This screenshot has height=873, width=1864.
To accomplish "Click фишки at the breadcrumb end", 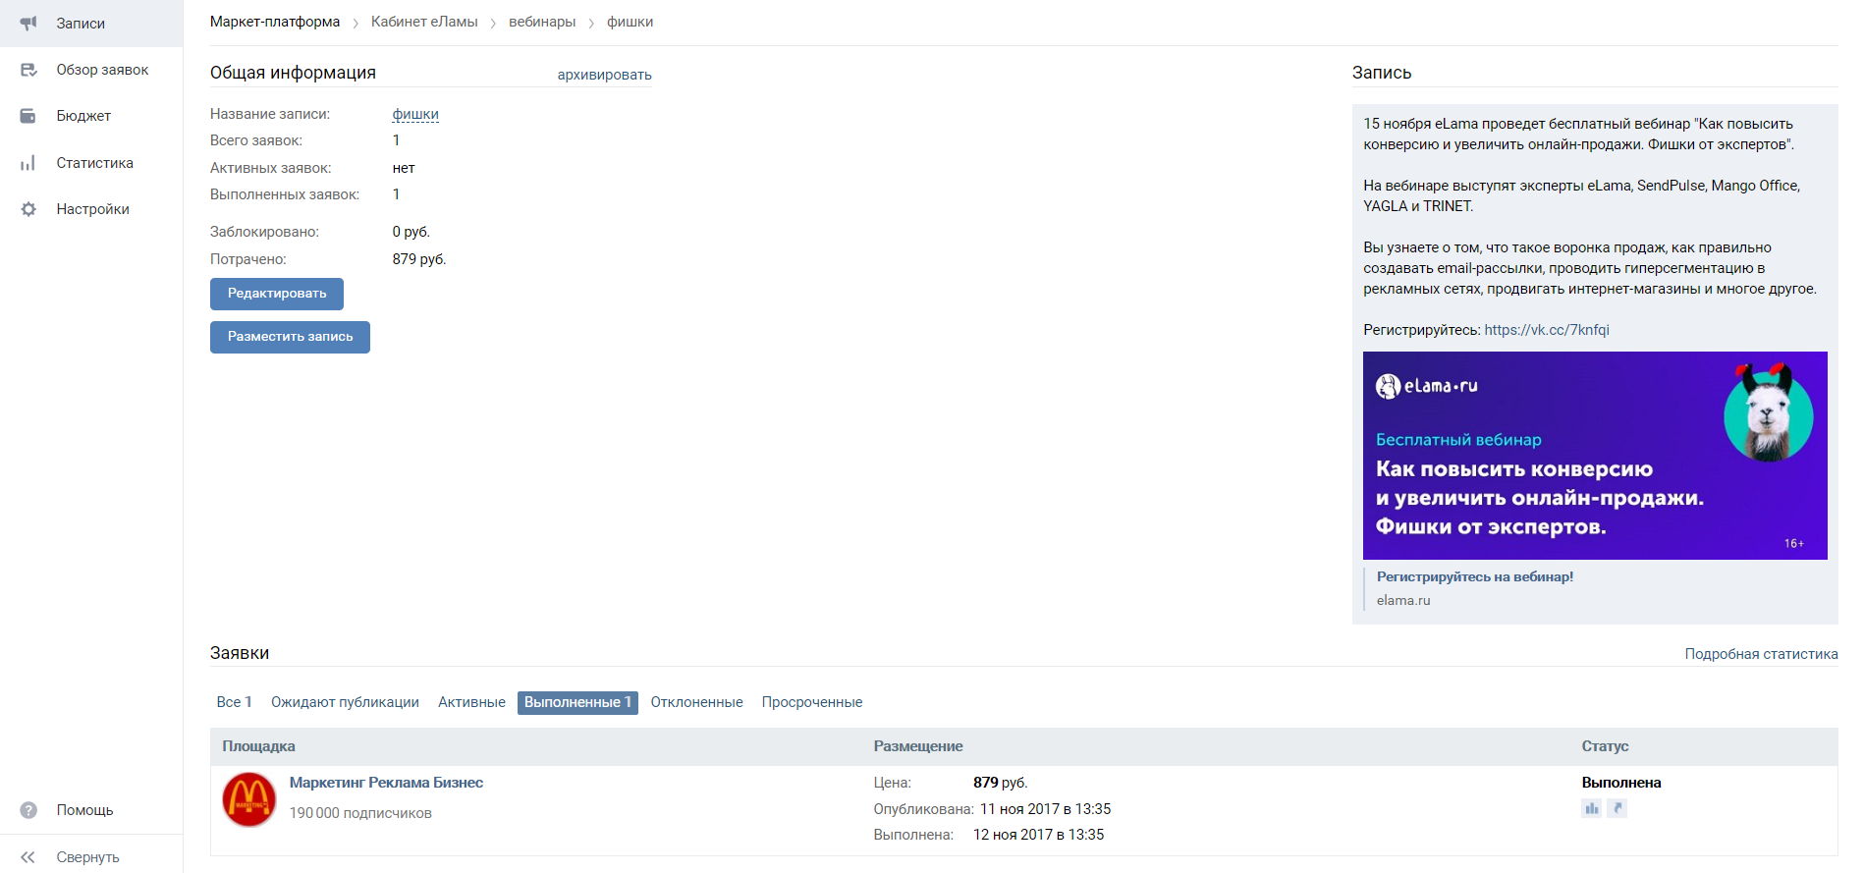I will [x=630, y=22].
